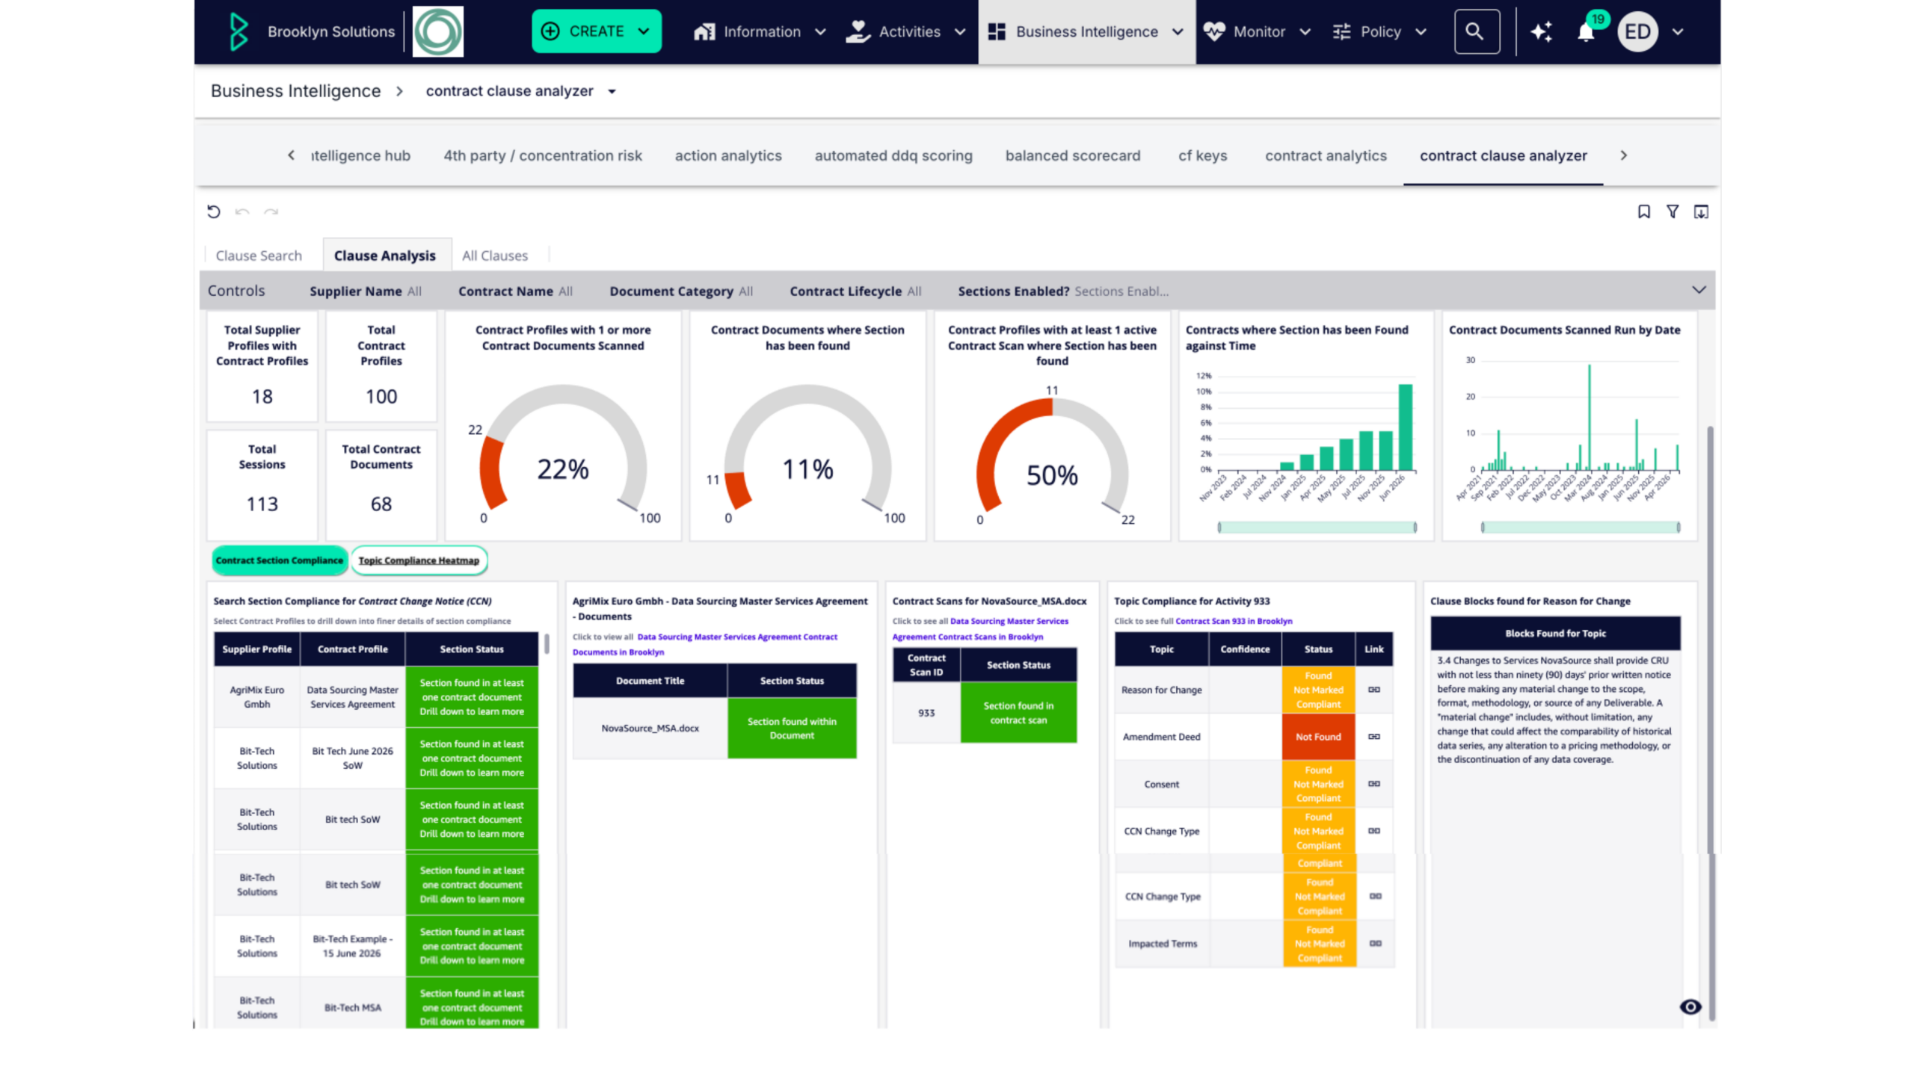1914x1076 pixels.
Task: Click the export download icon
Action: tap(1701, 211)
